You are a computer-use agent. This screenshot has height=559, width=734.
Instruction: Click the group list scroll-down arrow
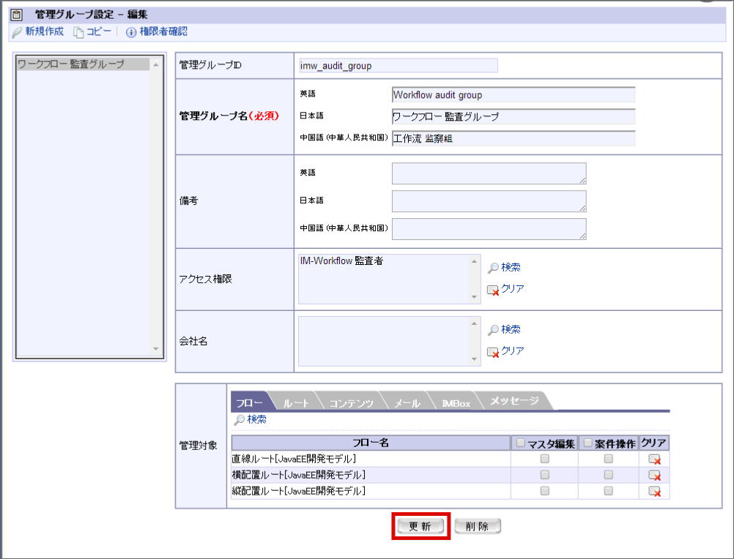156,349
